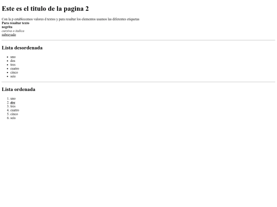Click bullet item 'cuatro' in unordered list
277x207 pixels.
(15, 68)
